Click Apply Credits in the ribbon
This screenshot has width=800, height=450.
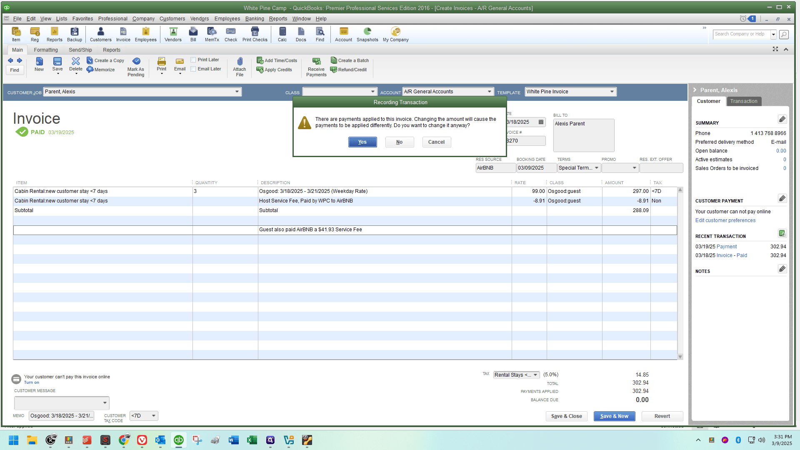[275, 70]
